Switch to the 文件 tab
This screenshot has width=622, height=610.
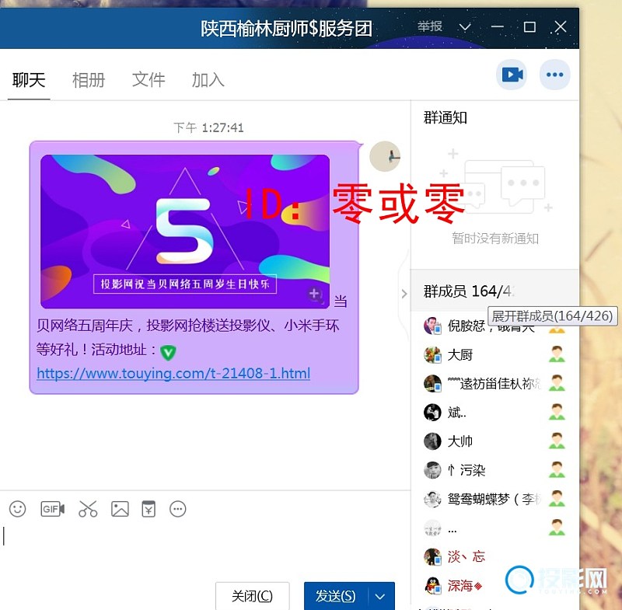(149, 79)
